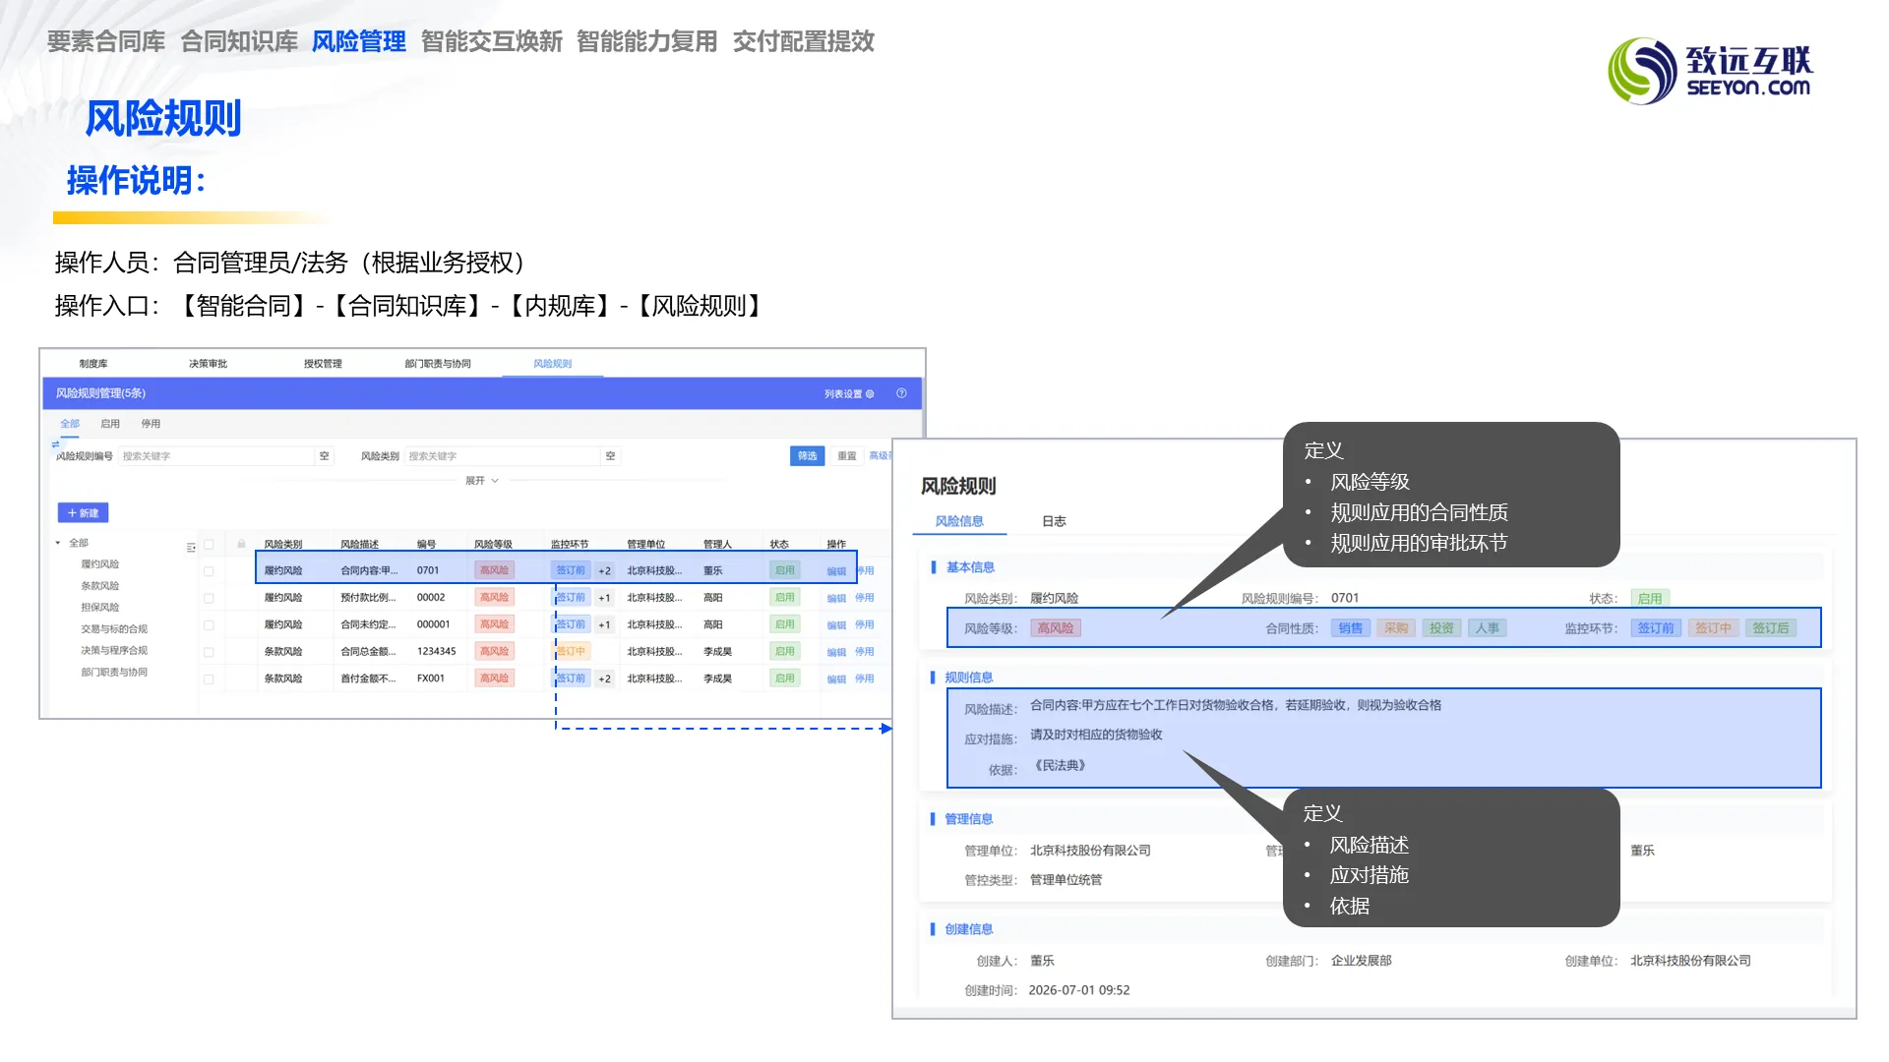Click the 空 button beside 风险规则编号 search

pos(325,456)
